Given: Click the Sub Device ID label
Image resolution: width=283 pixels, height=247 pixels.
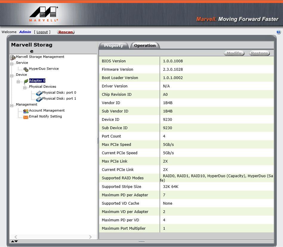Looking at the screenshot, I should 115,128.
